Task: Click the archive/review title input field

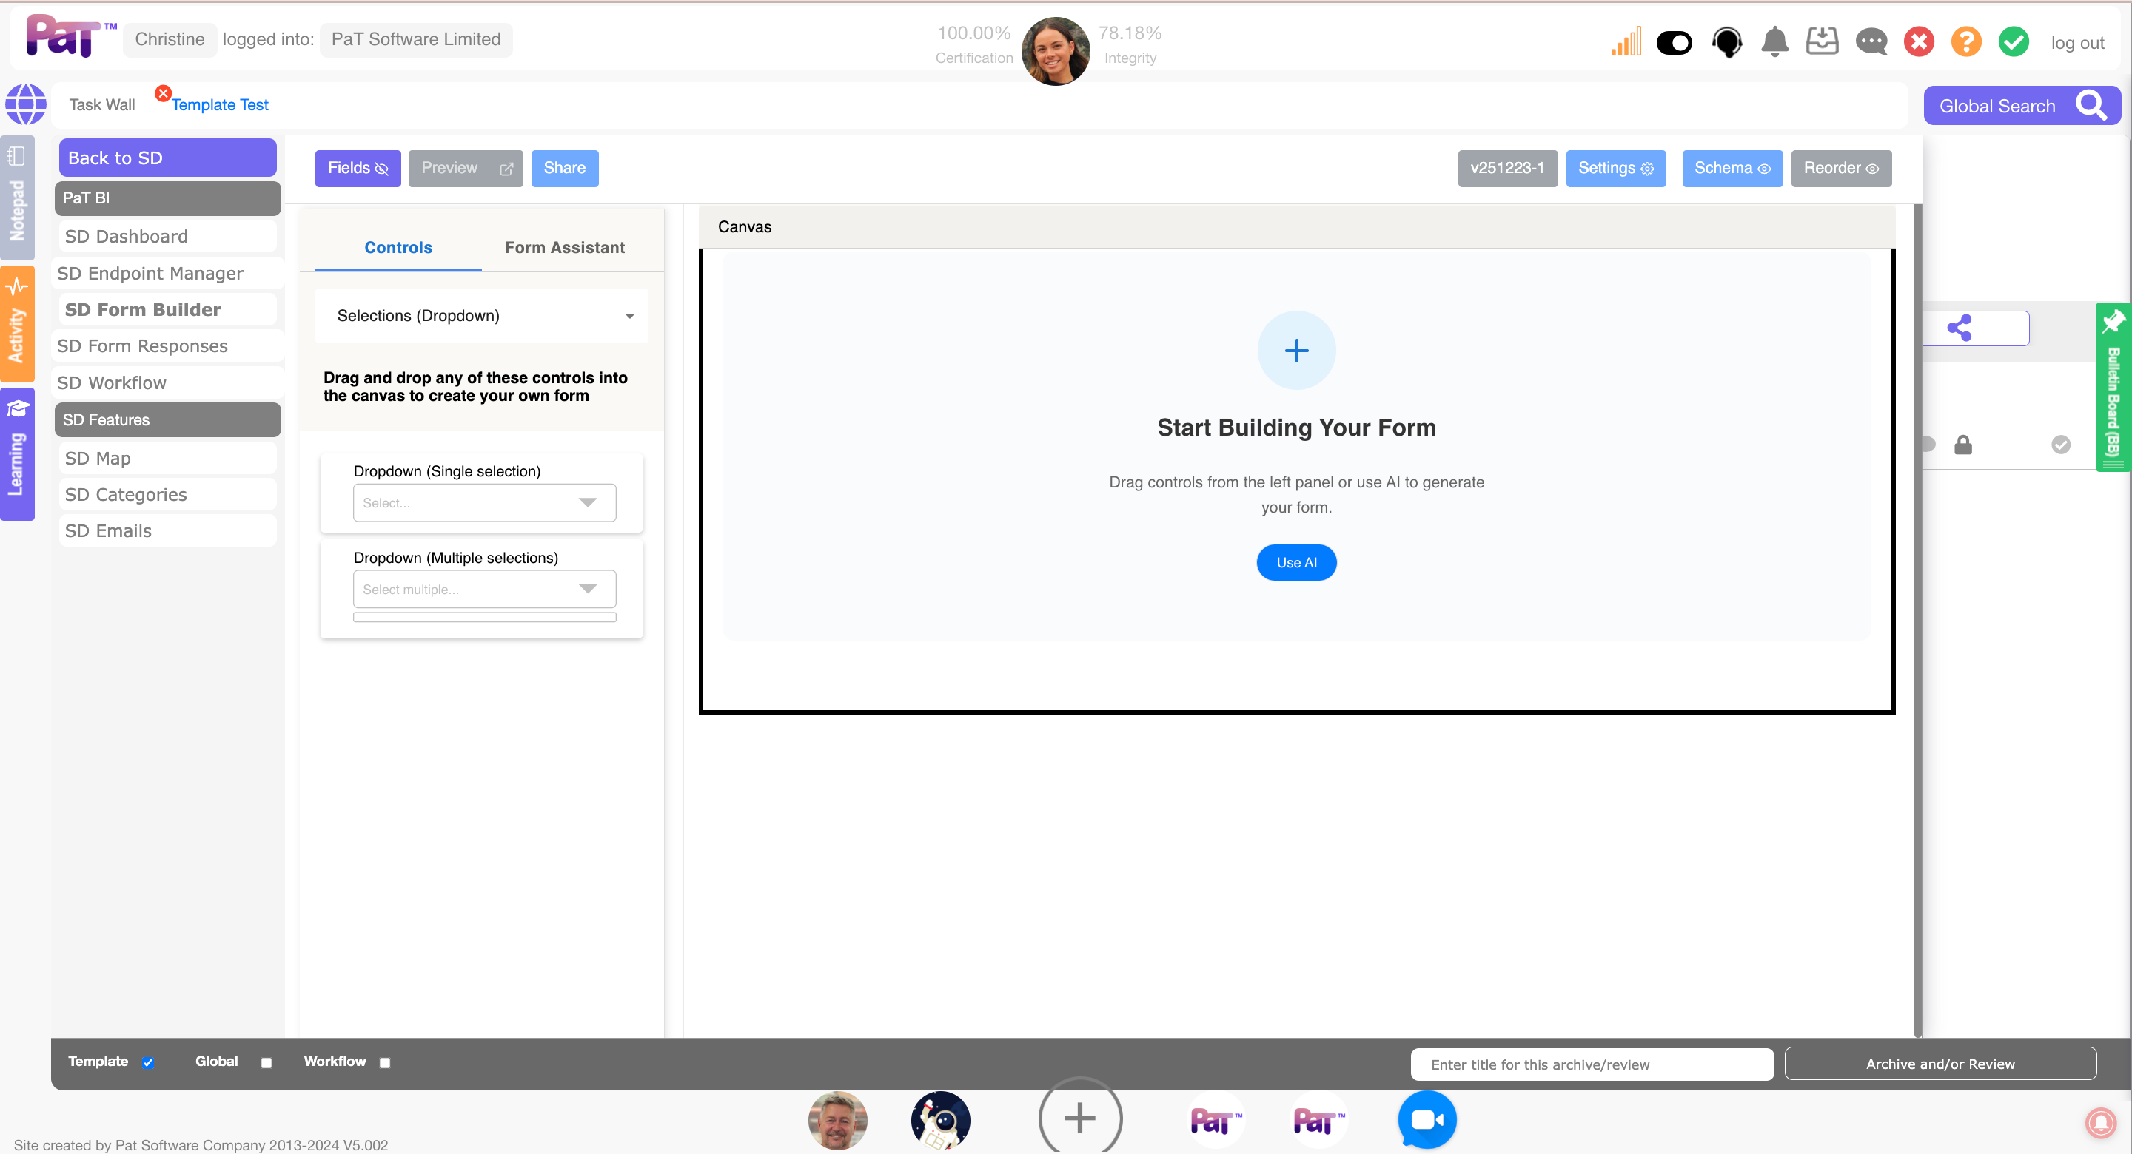Action: tap(1591, 1064)
